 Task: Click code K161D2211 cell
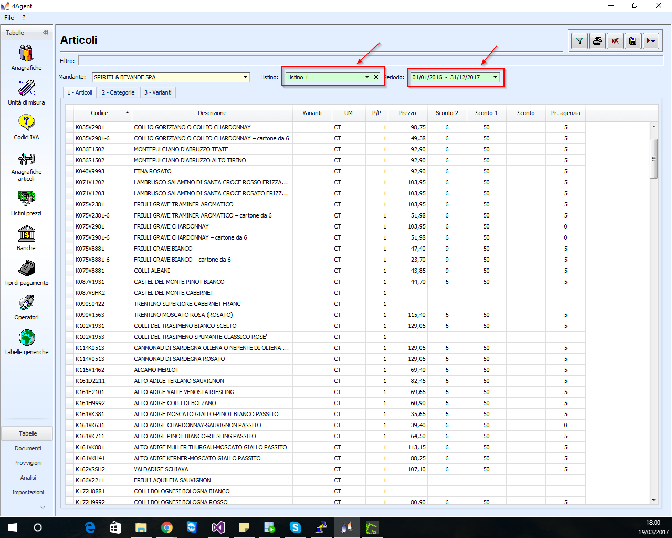tap(103, 381)
